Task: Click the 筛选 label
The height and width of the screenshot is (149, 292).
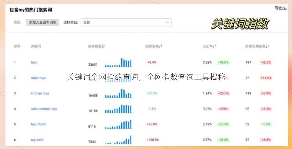Action: [x=17, y=23]
